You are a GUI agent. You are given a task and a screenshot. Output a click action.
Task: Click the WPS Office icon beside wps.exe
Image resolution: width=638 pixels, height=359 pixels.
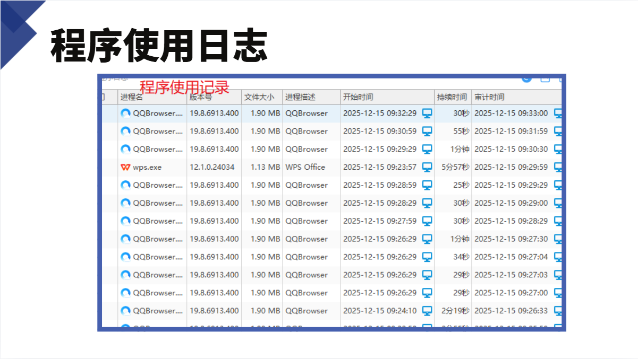tap(125, 167)
